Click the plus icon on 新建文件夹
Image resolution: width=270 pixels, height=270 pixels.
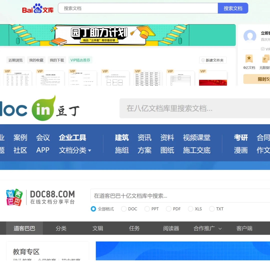(x=202, y=60)
